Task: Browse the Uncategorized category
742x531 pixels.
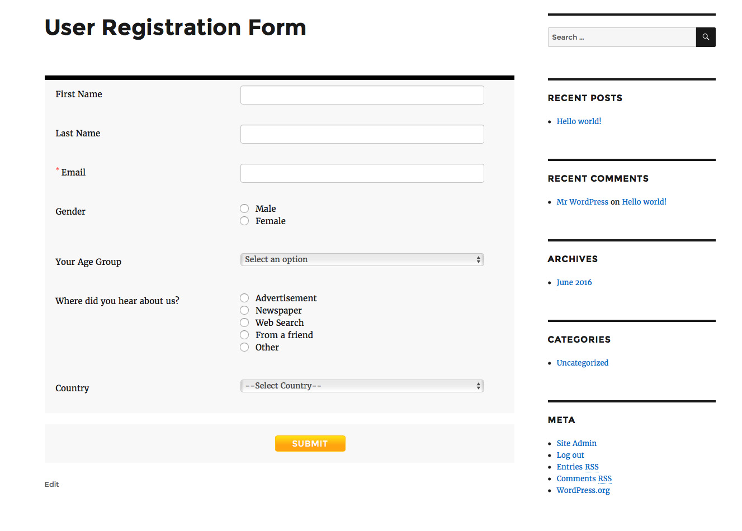Action: [x=582, y=362]
